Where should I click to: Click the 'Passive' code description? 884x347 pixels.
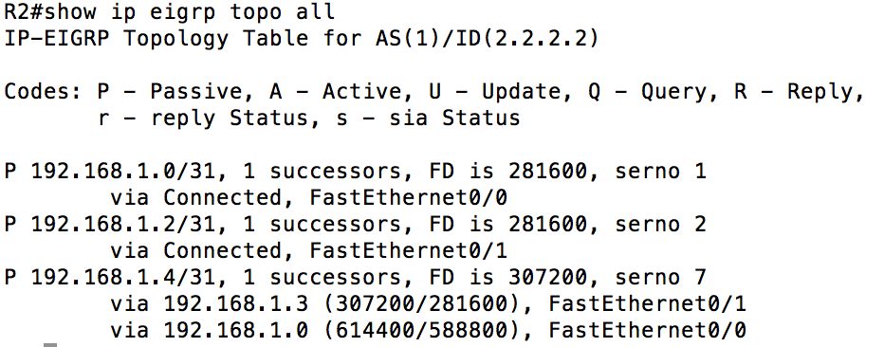[195, 92]
